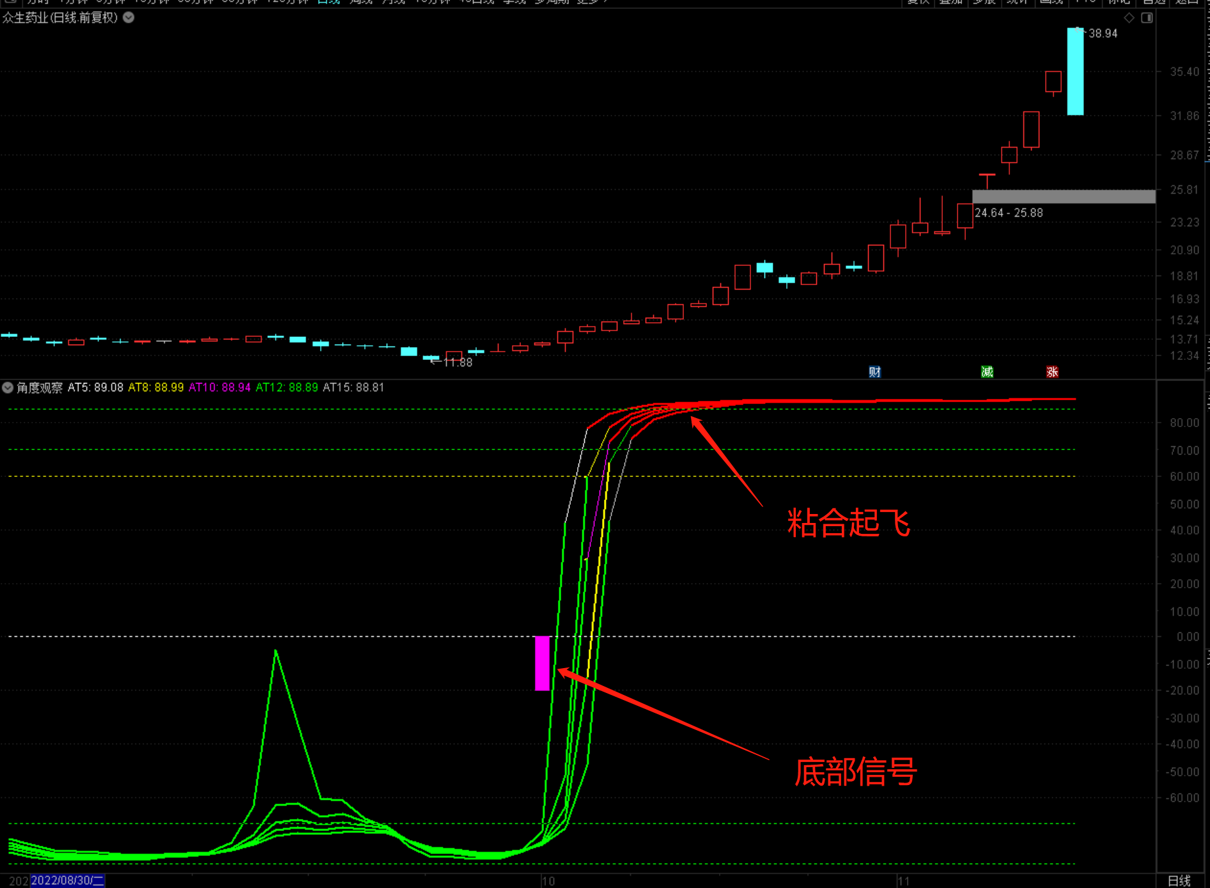Click the blue 财 financial marker icon
The image size is (1210, 888).
tap(874, 372)
